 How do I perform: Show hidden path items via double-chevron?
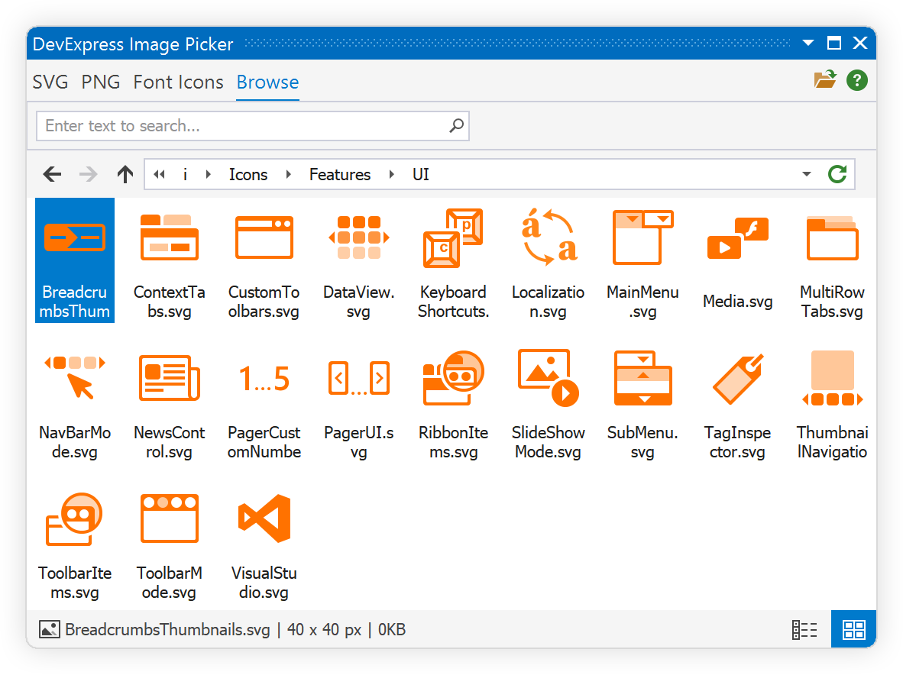click(159, 175)
